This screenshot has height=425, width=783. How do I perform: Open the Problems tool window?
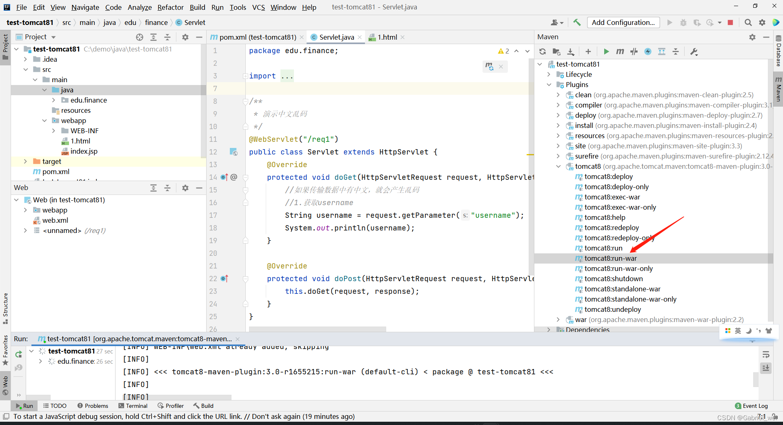click(x=93, y=406)
